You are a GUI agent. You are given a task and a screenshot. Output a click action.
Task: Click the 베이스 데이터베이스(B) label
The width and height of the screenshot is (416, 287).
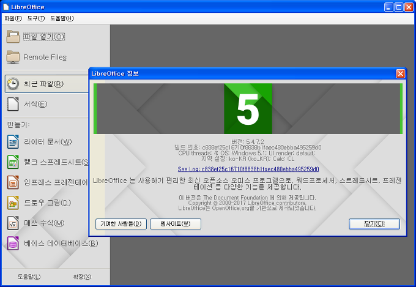[x=61, y=244]
